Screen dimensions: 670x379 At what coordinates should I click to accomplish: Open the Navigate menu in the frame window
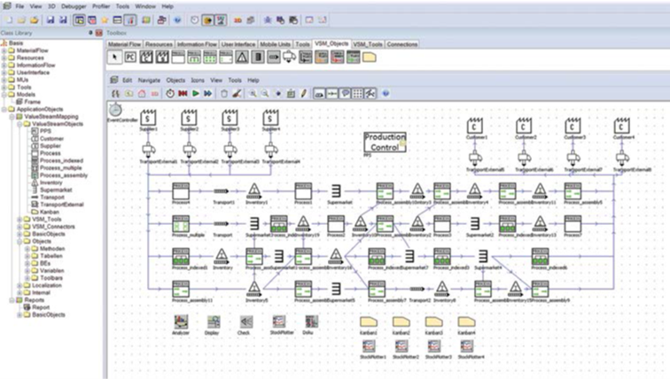(149, 81)
